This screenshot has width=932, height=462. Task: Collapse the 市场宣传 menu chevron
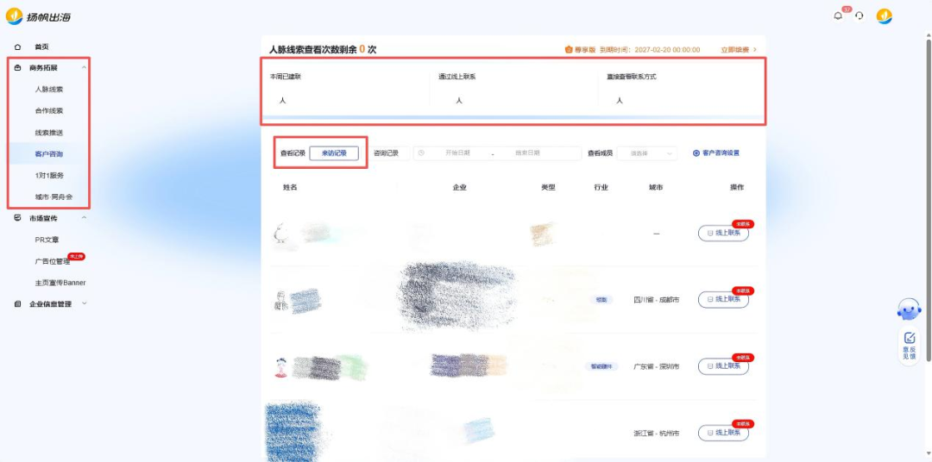[x=84, y=218]
